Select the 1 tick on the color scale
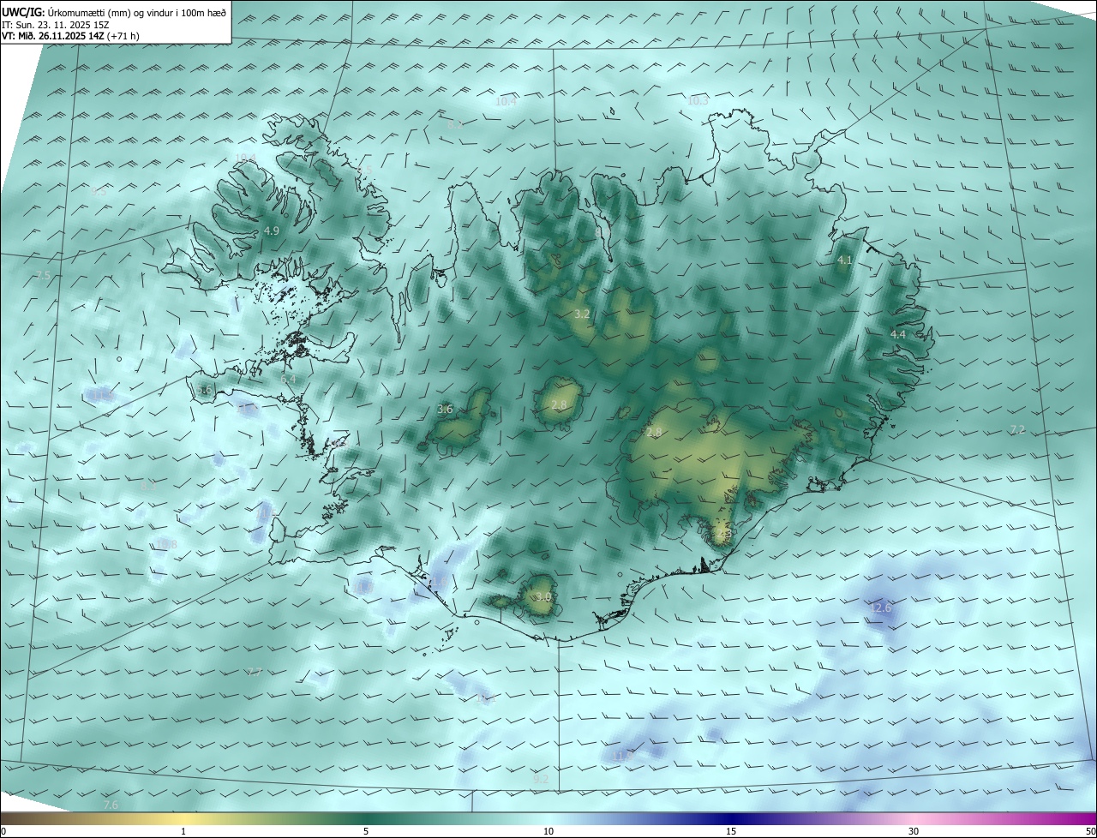The image size is (1097, 838). coord(183,831)
